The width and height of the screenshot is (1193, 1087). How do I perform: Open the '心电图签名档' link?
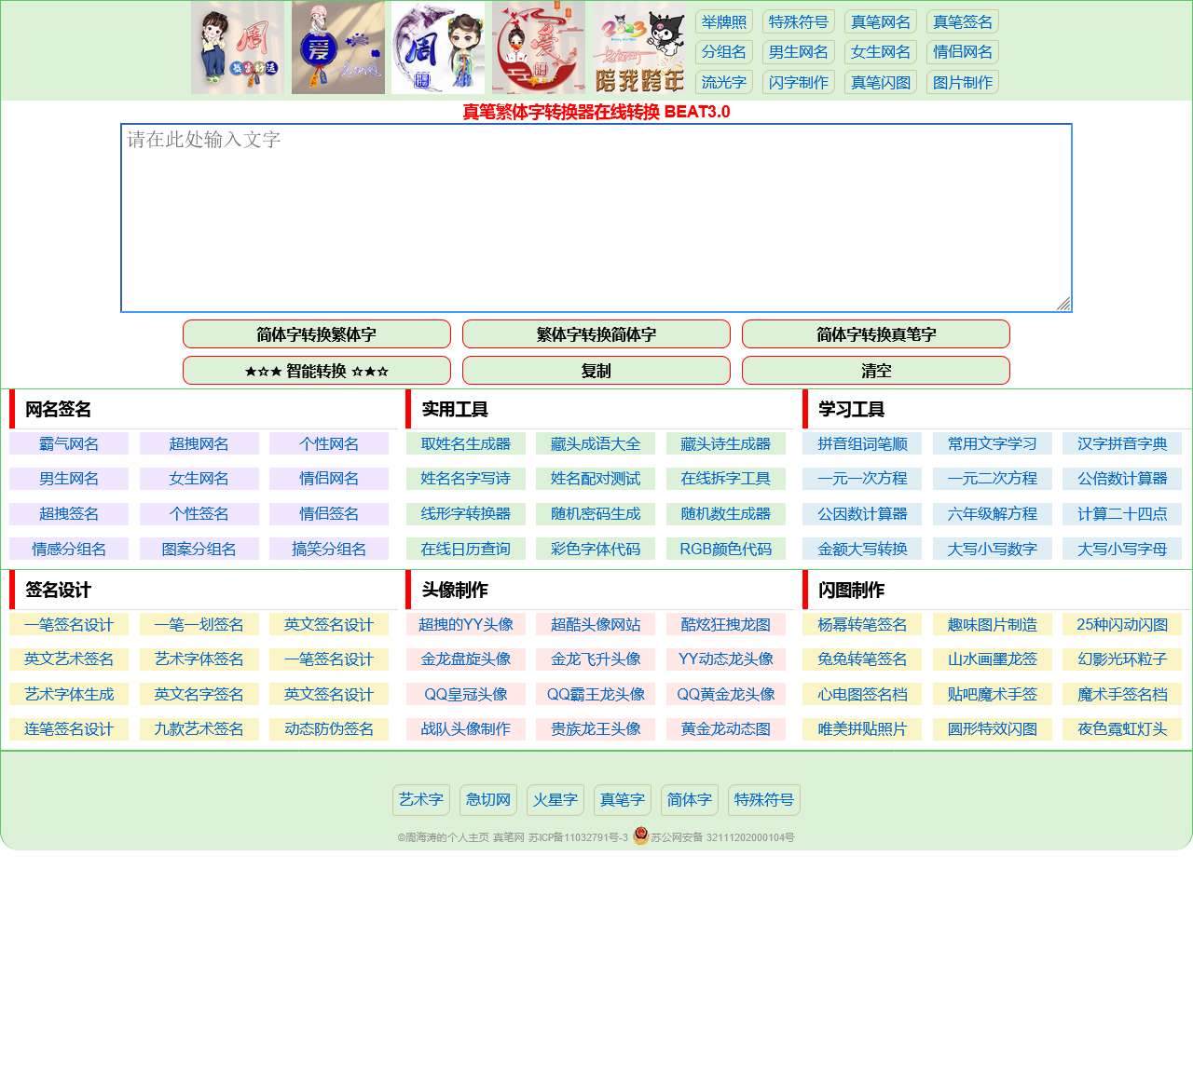tap(862, 695)
